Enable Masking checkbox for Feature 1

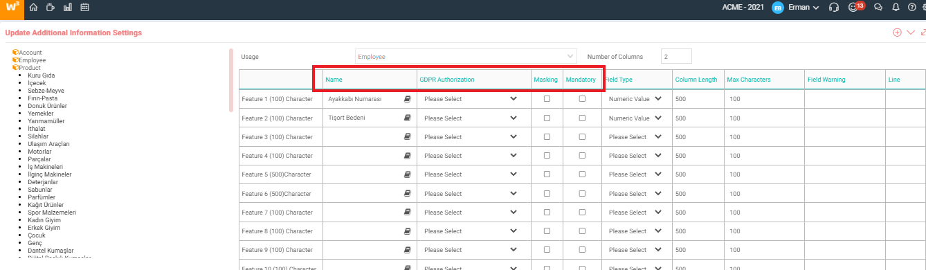pyautogui.click(x=547, y=99)
